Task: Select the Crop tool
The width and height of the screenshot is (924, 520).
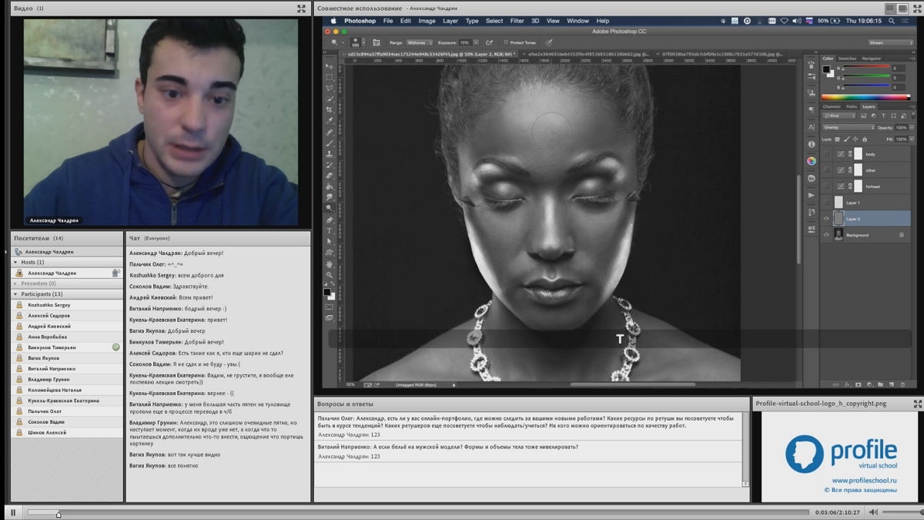Action: coord(330,109)
